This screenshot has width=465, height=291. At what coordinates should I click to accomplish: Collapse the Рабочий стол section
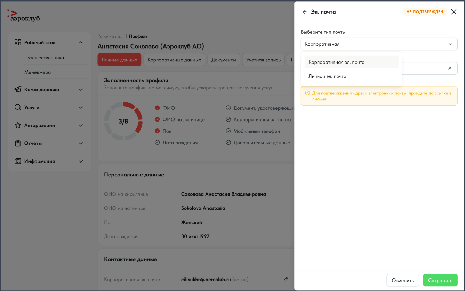click(x=81, y=42)
